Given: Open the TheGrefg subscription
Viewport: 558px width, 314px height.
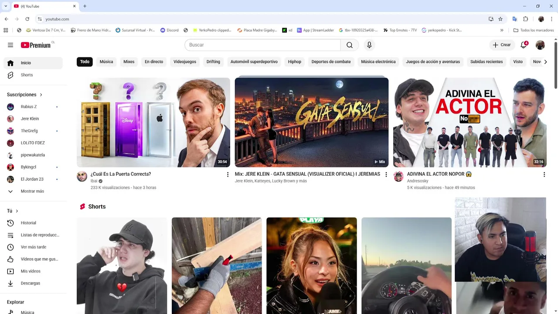Looking at the screenshot, I should 33,131.
